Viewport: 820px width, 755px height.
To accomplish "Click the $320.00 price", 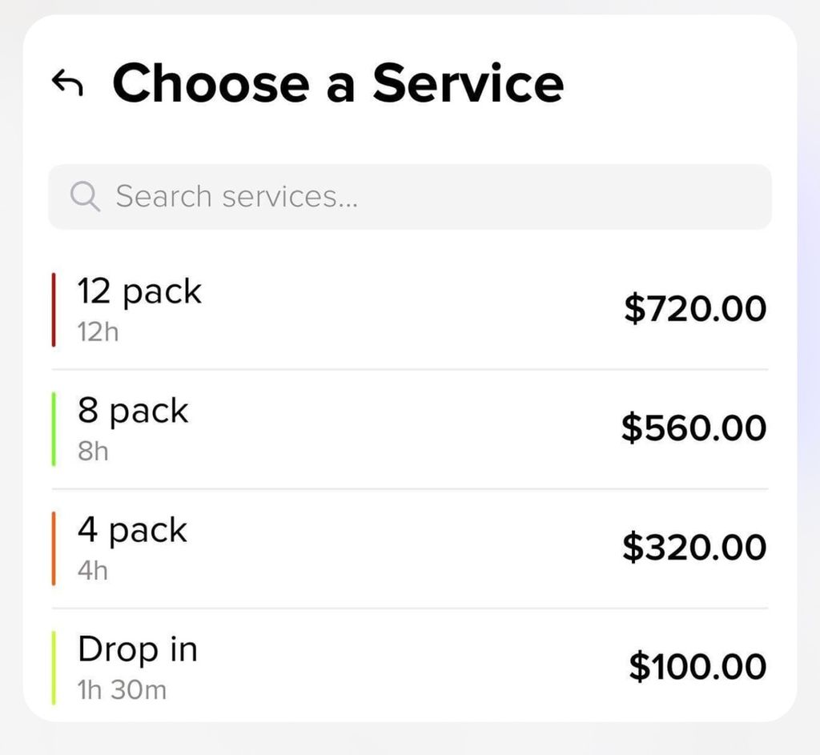I will tap(694, 547).
